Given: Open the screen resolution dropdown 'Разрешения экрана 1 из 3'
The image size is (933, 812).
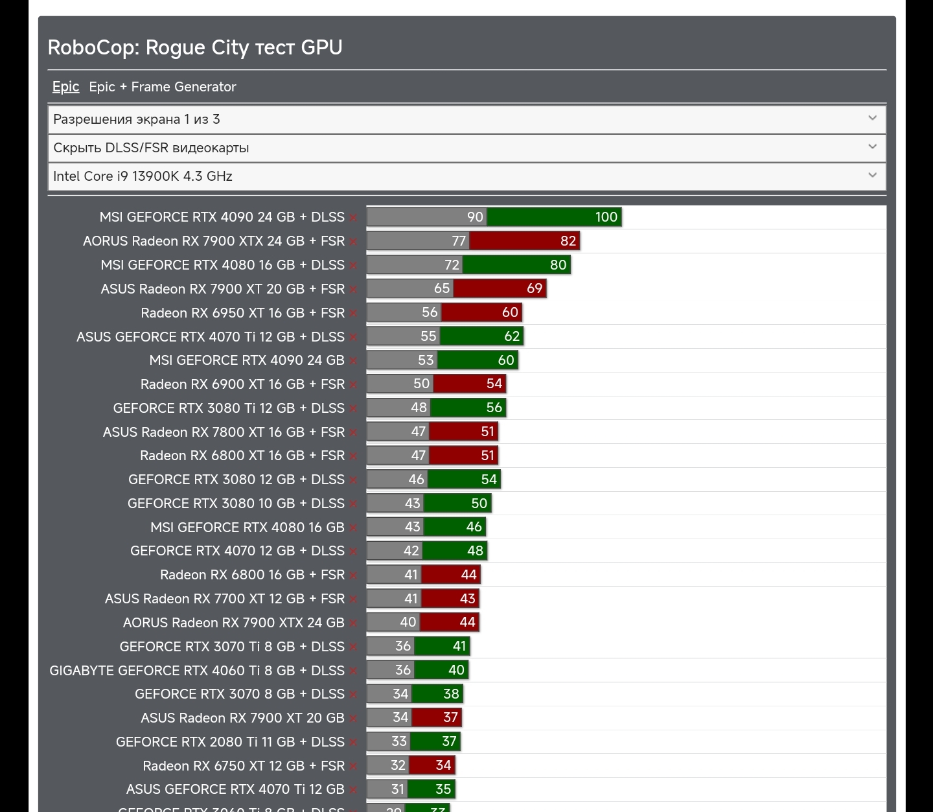Looking at the screenshot, I should click(466, 119).
